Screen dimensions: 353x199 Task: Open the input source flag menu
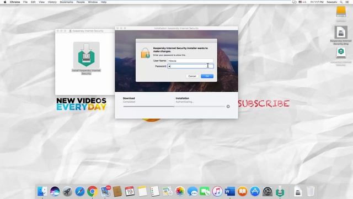click(x=302, y=2)
